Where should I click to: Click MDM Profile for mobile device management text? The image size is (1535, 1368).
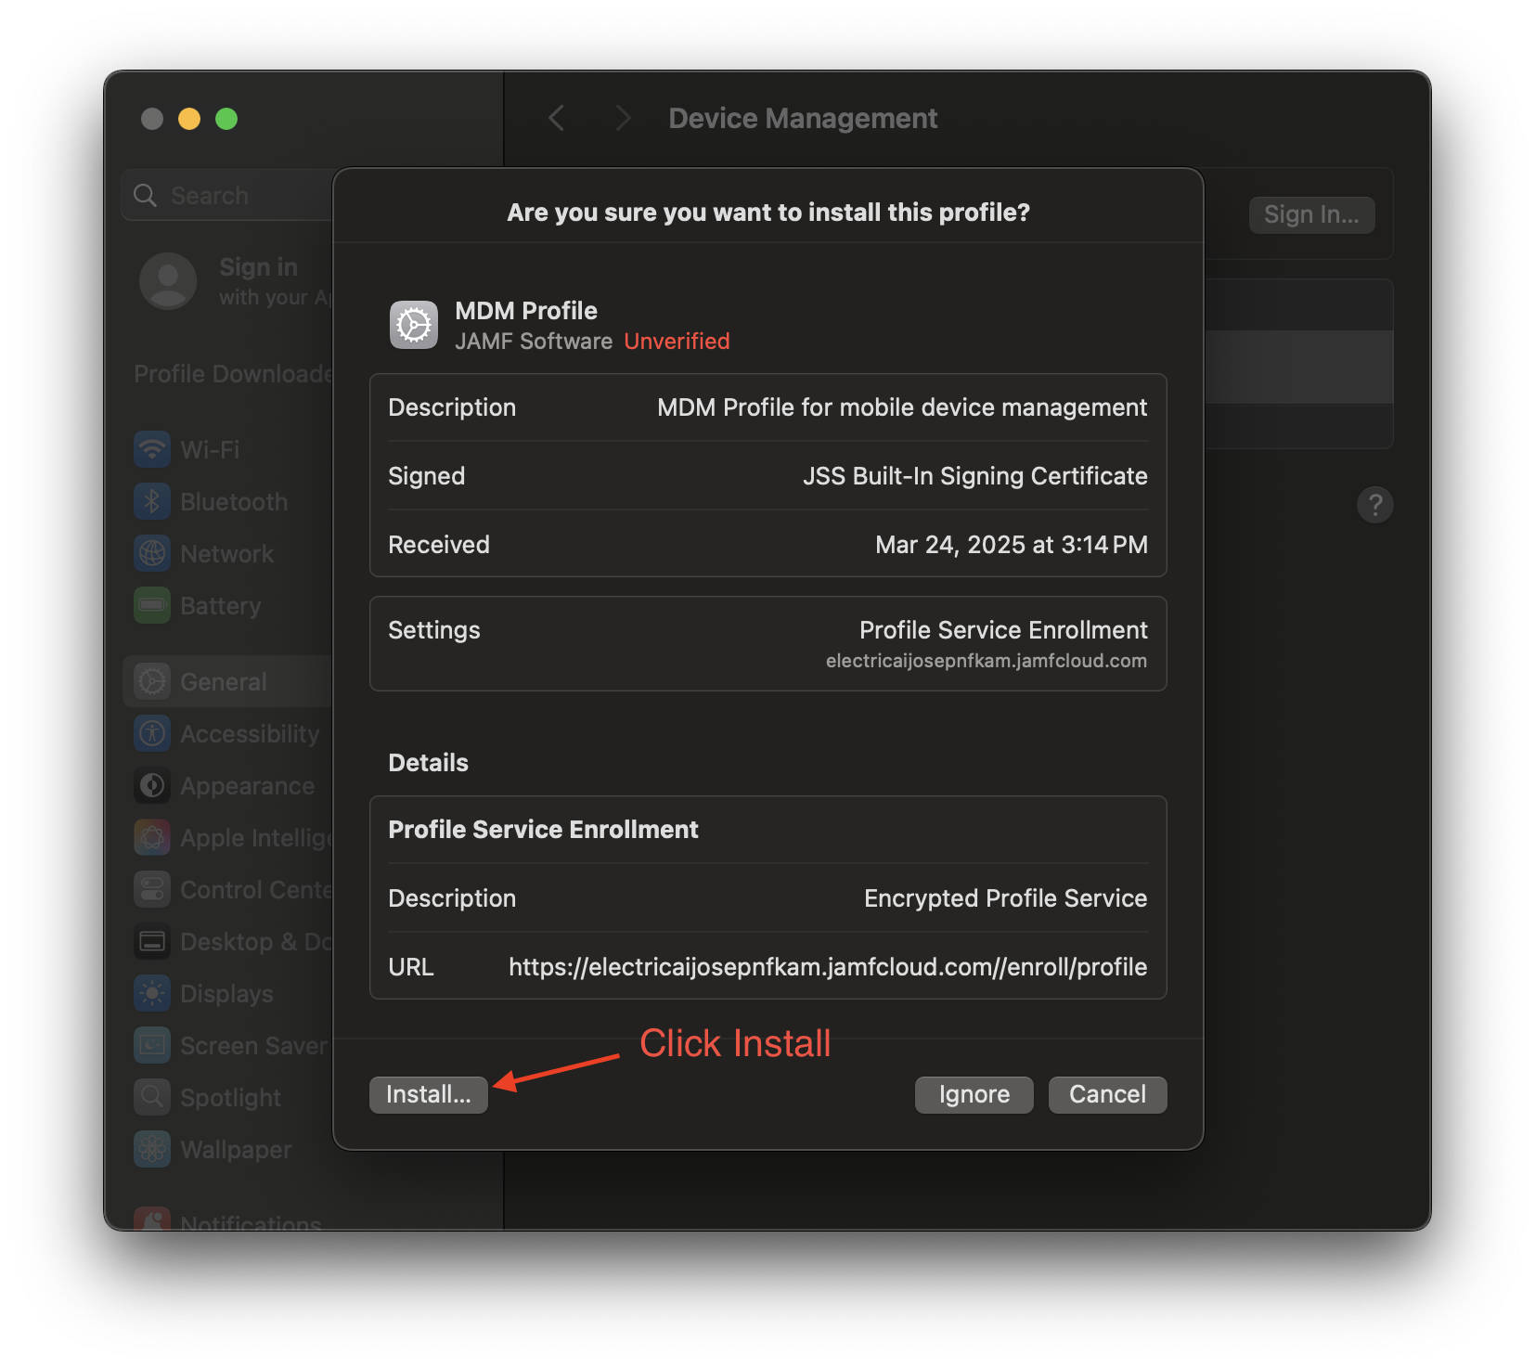(x=902, y=407)
